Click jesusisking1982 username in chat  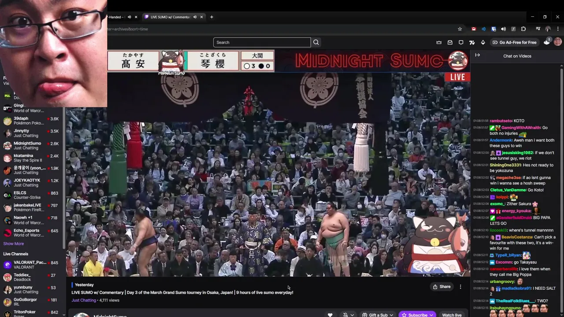click(517, 153)
